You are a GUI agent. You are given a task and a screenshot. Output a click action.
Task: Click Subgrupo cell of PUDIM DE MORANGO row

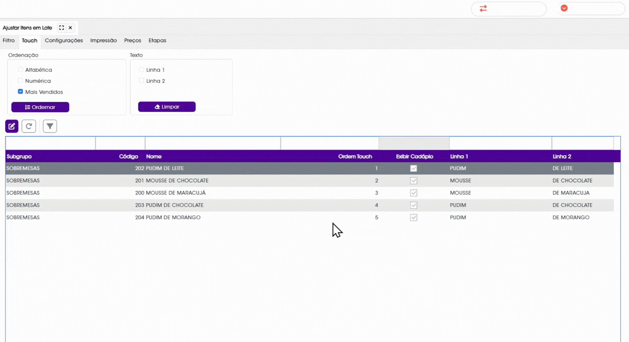(x=23, y=217)
